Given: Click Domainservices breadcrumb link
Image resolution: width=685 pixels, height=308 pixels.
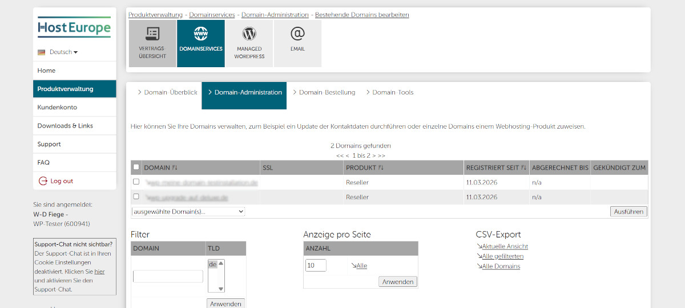Looking at the screenshot, I should (x=212, y=15).
